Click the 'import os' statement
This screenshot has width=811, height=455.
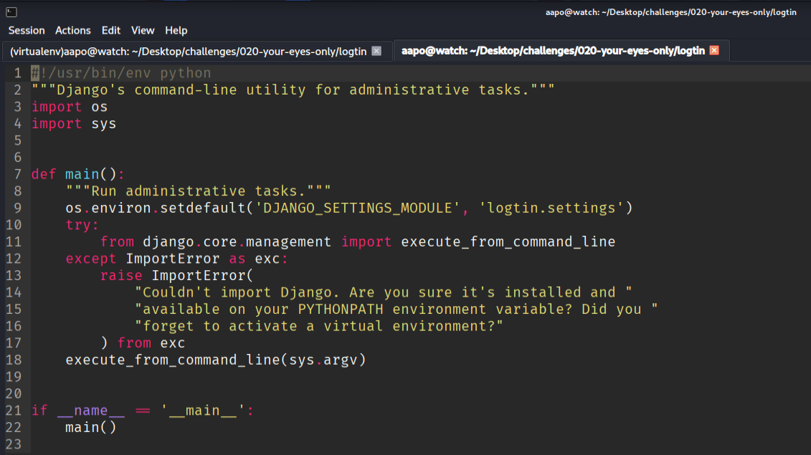pyautogui.click(x=70, y=107)
